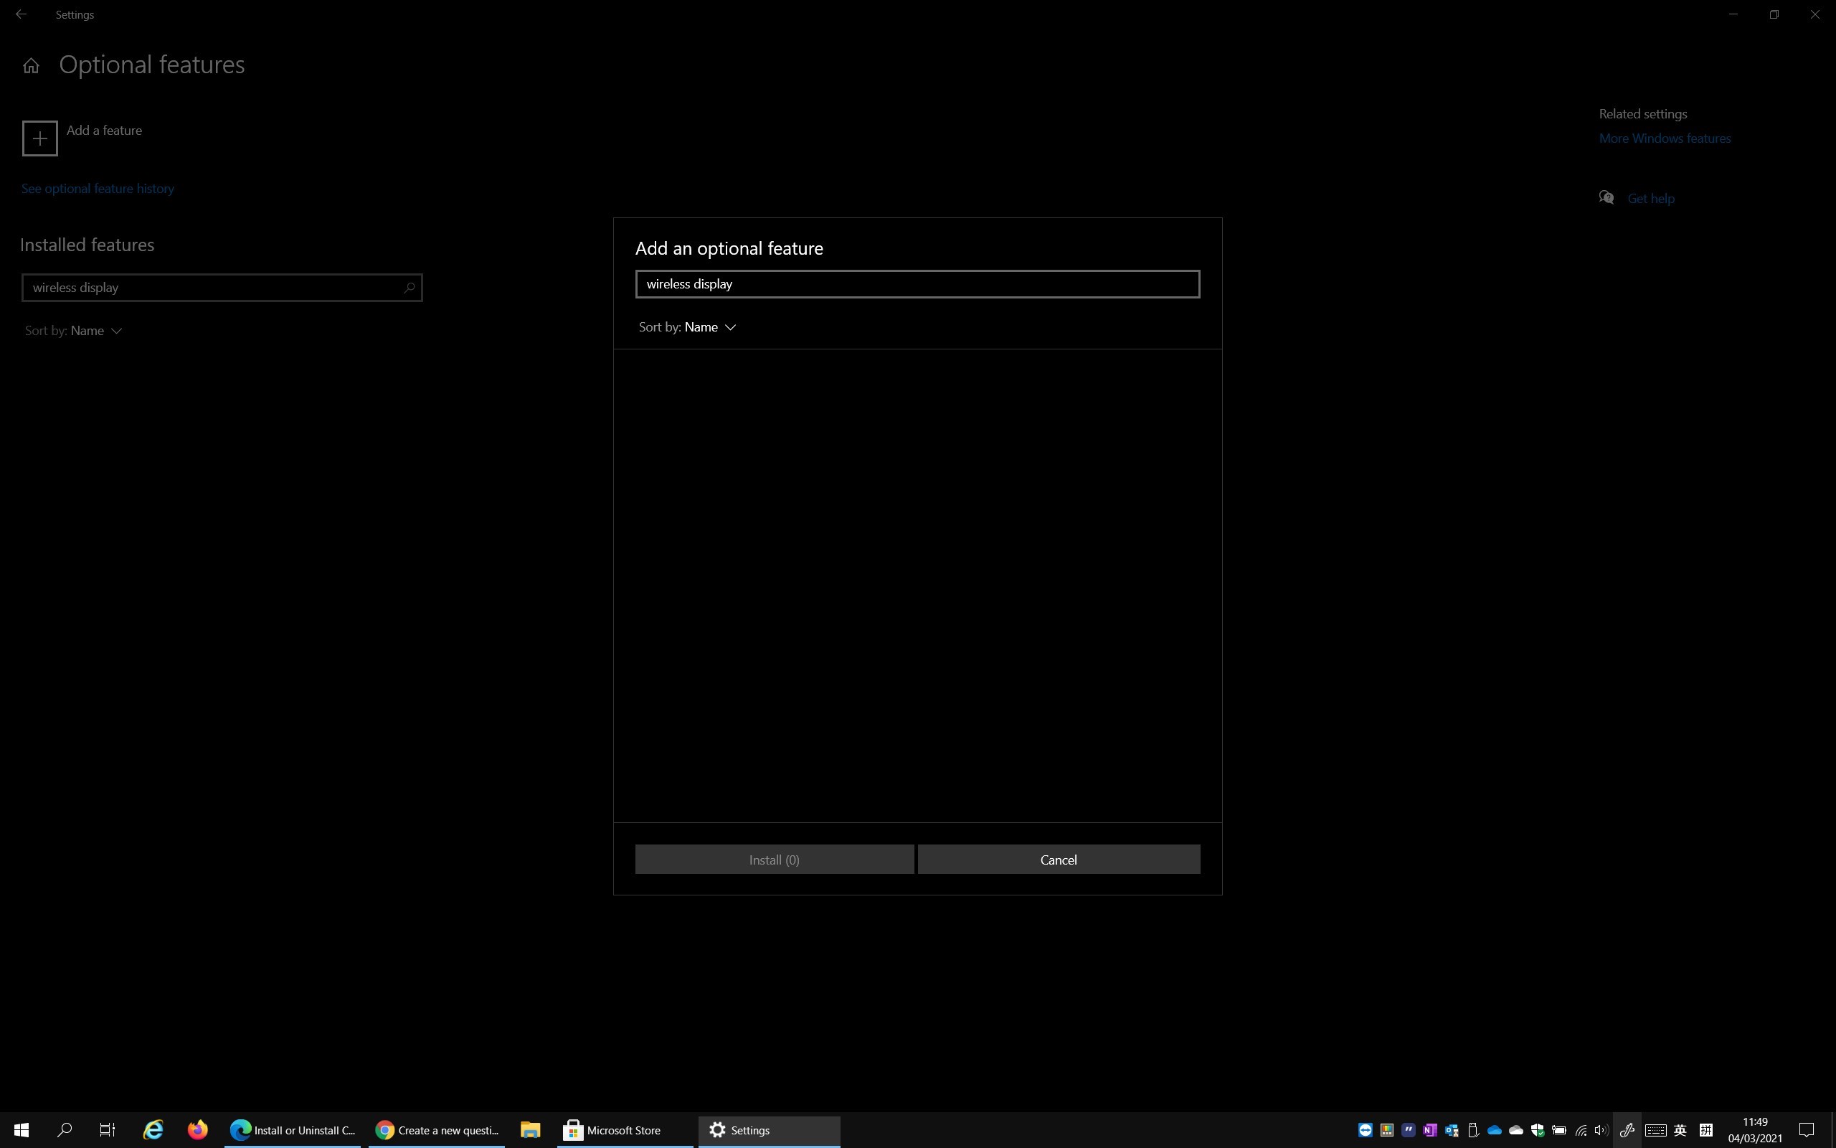Go to Settings home via house icon
The height and width of the screenshot is (1148, 1836).
[31, 66]
